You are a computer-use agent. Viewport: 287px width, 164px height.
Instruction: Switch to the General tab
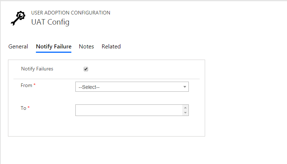[18, 47]
